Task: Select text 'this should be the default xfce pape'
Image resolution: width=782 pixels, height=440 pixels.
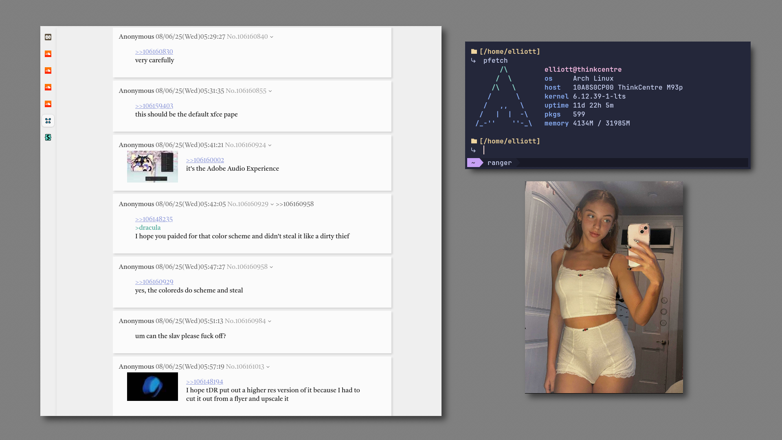Action: [187, 114]
